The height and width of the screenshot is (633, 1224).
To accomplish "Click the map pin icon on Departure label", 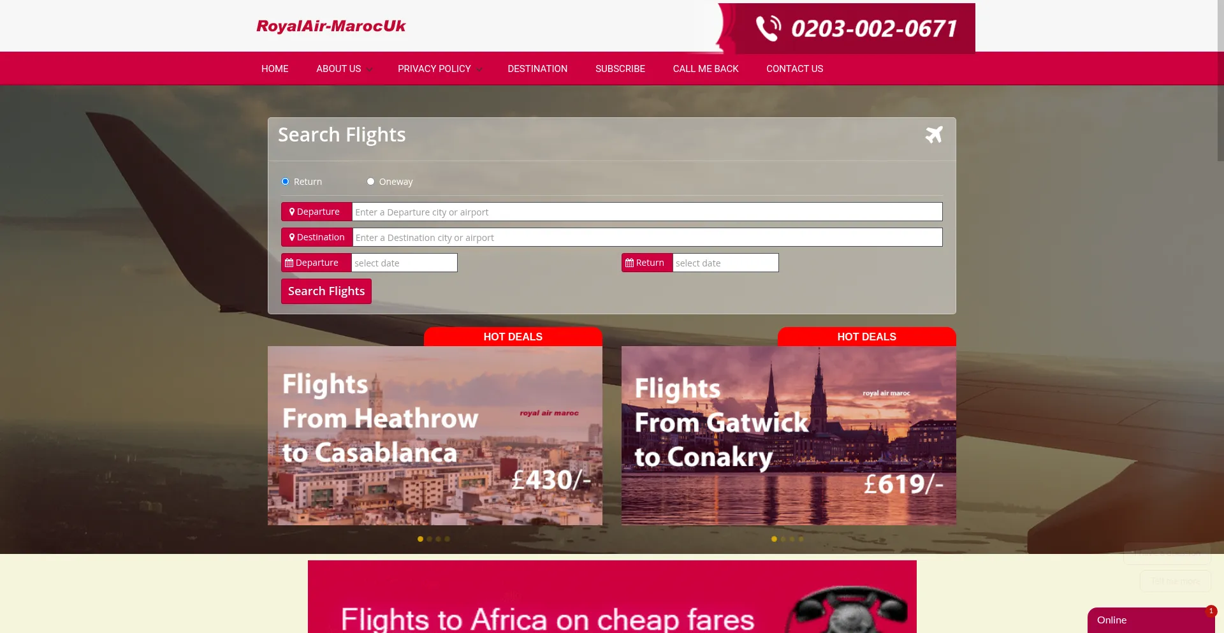I will coord(292,212).
